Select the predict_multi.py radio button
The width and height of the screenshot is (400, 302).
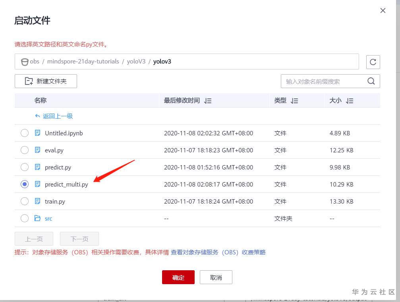click(25, 184)
